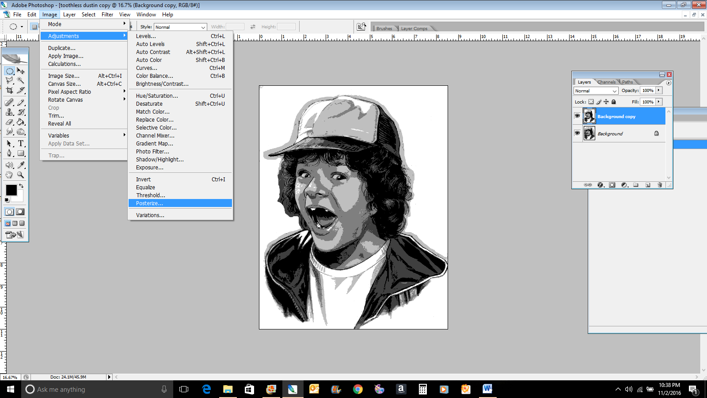This screenshot has height=398, width=707.
Task: Select the Pen tool
Action: coord(10,153)
